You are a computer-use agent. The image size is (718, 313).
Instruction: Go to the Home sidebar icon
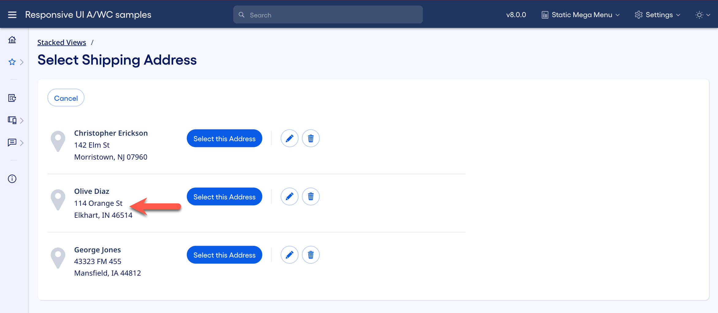(12, 40)
